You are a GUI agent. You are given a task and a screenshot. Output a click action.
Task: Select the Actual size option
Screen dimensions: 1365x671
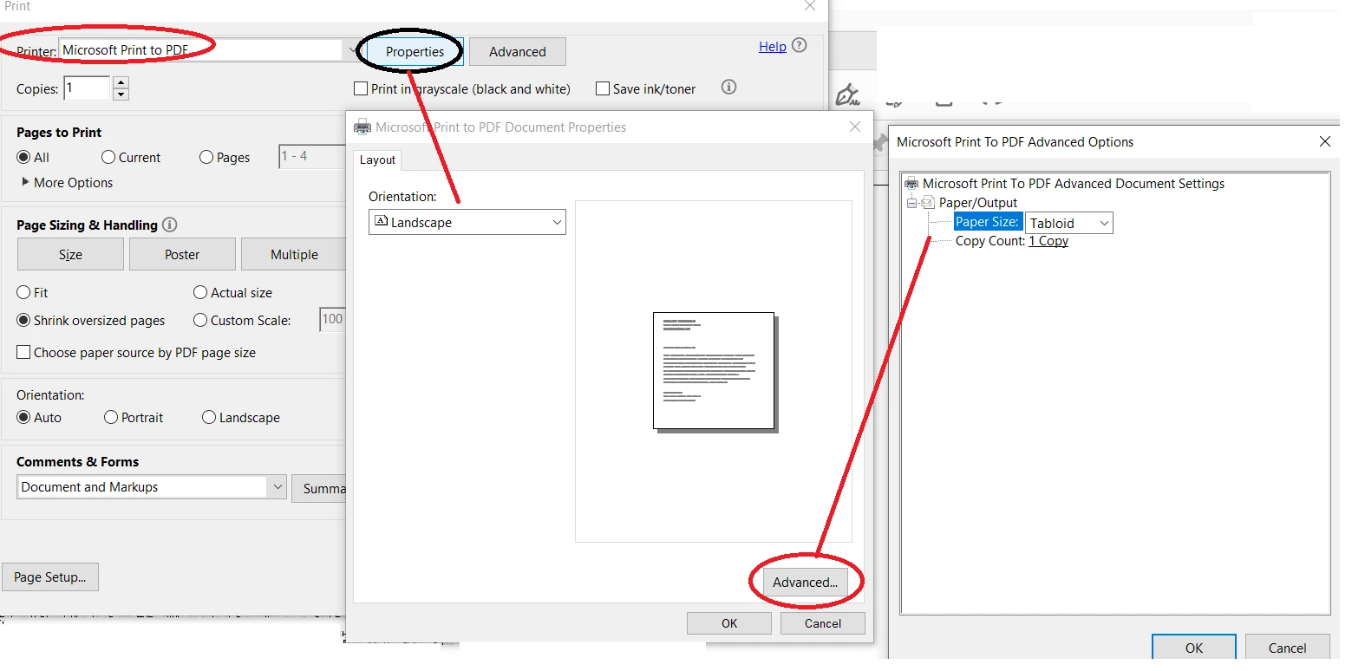click(200, 292)
